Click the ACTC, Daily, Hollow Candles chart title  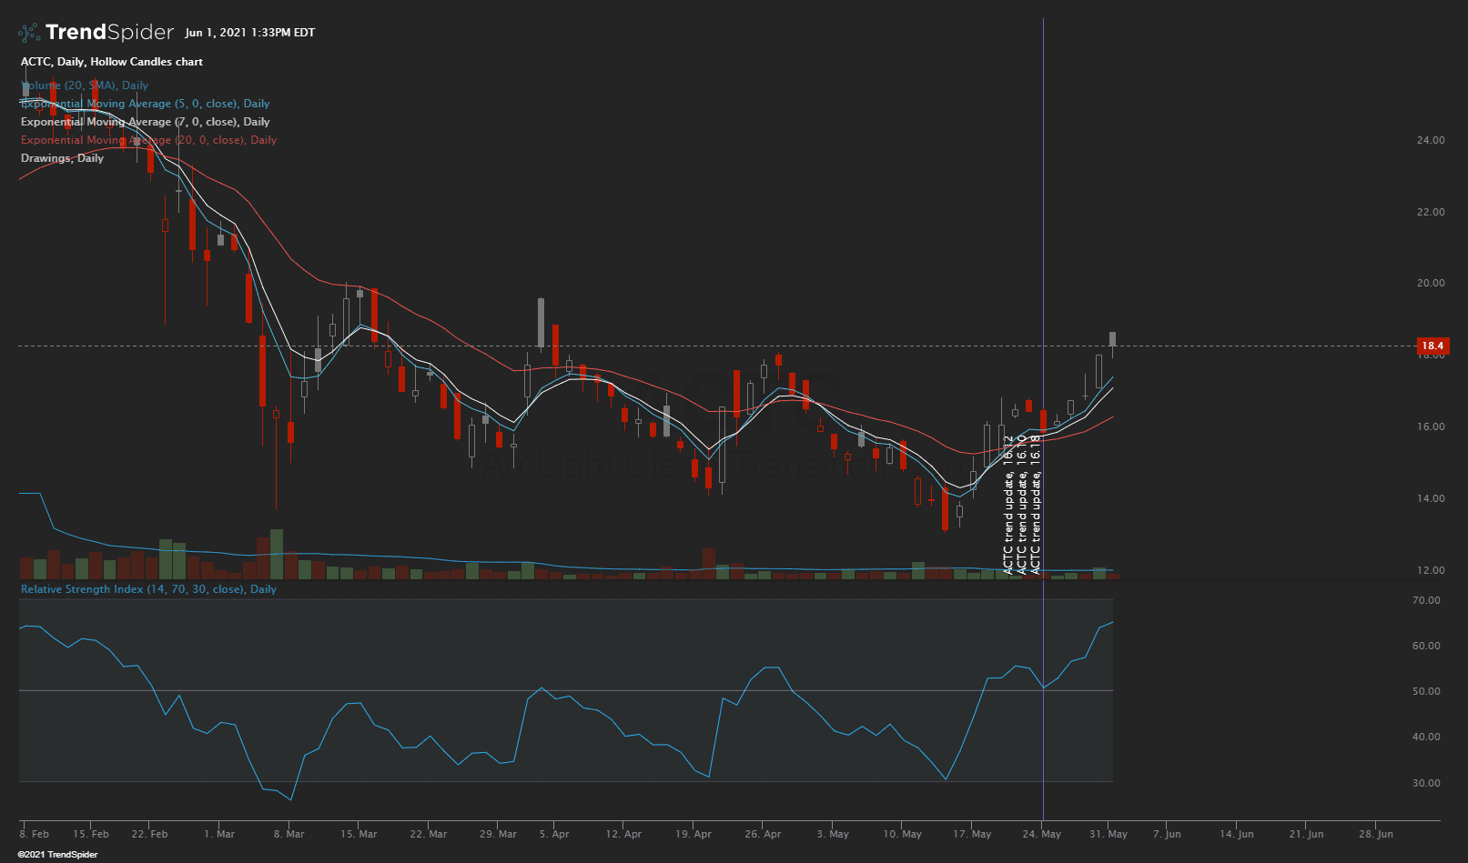(112, 62)
